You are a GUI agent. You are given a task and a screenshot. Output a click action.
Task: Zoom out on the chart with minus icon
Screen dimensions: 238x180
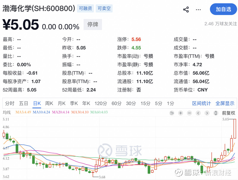tap(189, 113)
